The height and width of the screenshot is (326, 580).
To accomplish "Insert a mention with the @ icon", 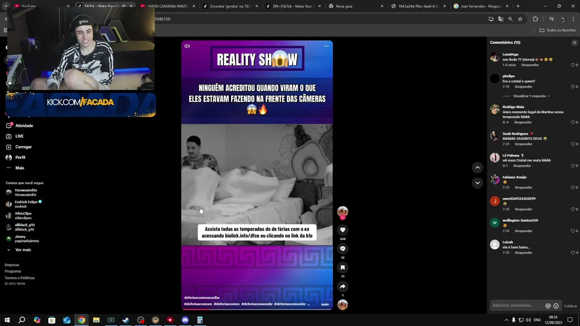I will pos(548,306).
